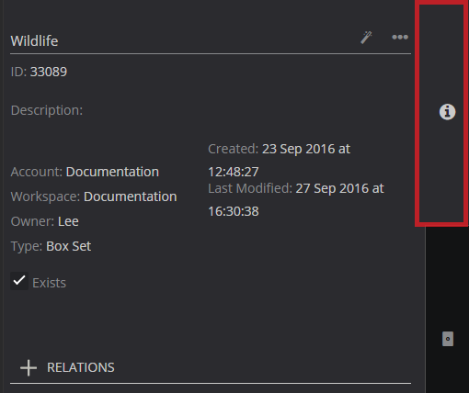Click the Exists checkbox label
Viewport: 469px width, 393px height.
tap(50, 283)
